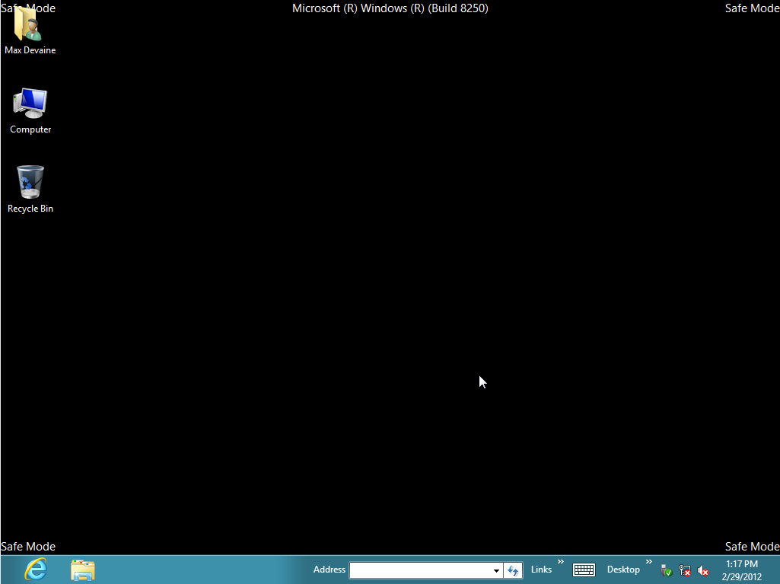Open the touch keyboard icon
780x584 pixels.
point(584,570)
